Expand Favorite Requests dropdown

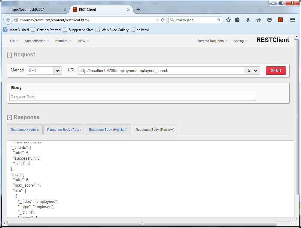tap(212, 41)
